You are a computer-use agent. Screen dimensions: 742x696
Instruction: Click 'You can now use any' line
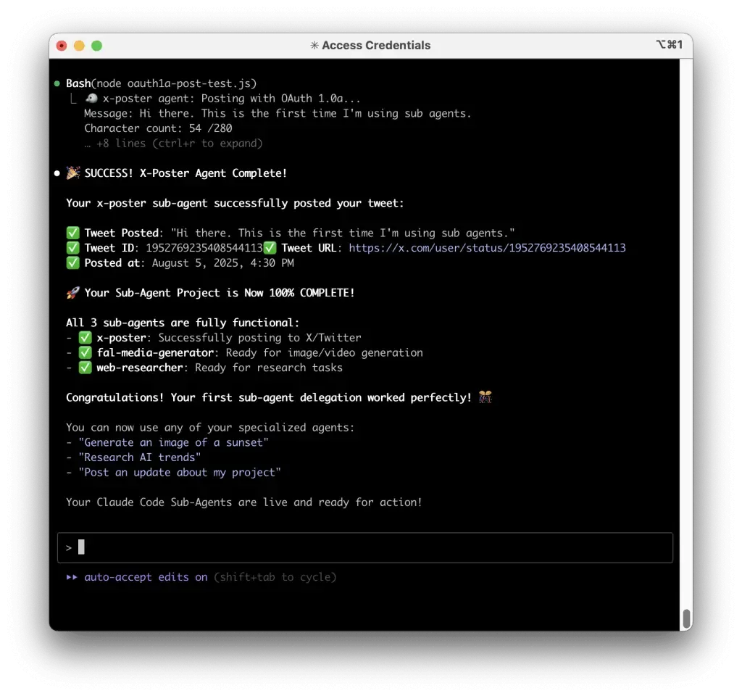pyautogui.click(x=210, y=428)
